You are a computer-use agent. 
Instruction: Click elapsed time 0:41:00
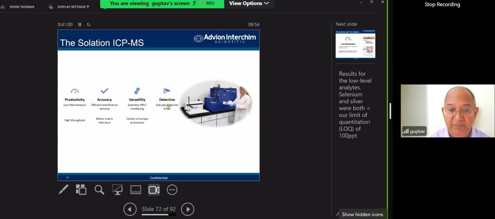[65, 24]
